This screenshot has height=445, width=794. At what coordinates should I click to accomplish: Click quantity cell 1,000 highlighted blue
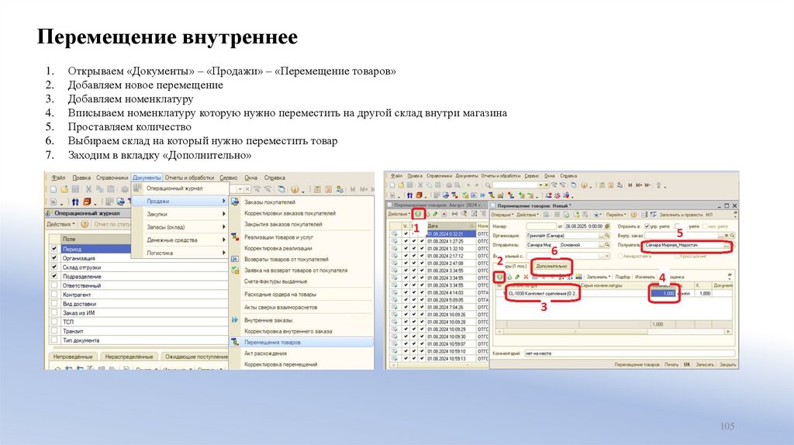point(664,293)
